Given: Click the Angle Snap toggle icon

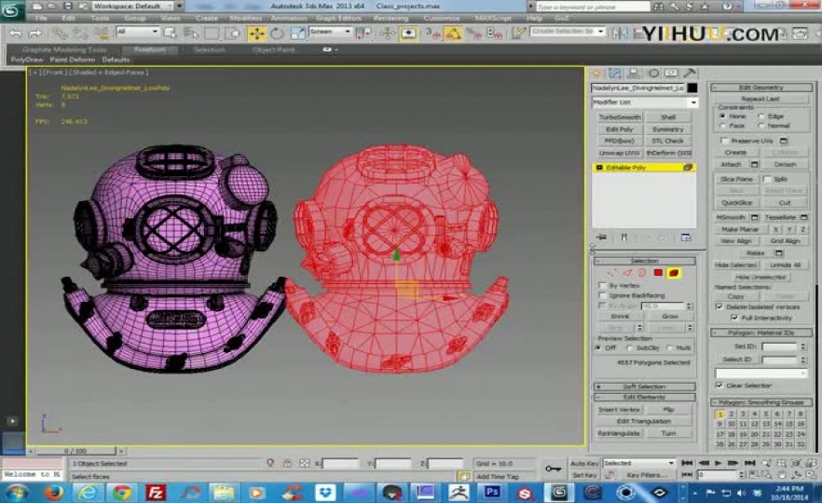Looking at the screenshot, I should tap(453, 34).
